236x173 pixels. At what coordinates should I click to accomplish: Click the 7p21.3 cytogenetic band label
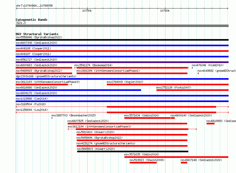coord(21,23)
